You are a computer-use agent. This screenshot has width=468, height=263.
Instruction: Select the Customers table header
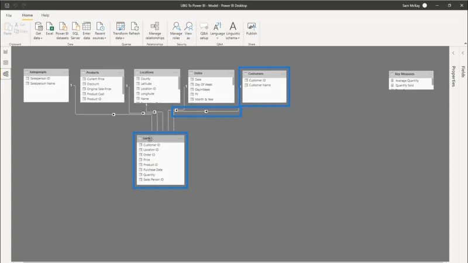(x=264, y=74)
